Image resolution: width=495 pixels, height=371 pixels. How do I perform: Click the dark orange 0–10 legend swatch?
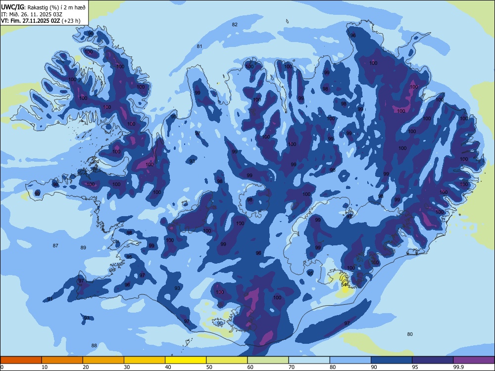pos(21,360)
